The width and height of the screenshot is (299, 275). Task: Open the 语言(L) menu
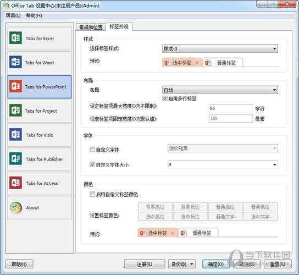click(13, 15)
